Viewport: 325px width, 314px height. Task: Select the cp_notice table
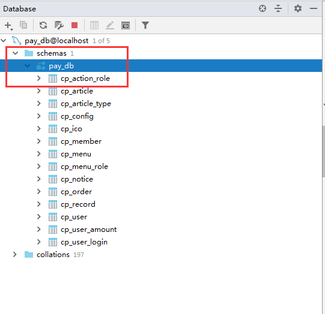click(x=77, y=179)
